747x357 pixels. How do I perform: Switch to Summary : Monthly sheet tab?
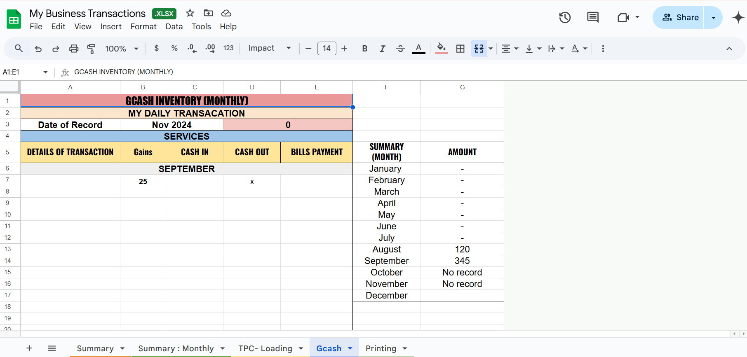[176, 348]
